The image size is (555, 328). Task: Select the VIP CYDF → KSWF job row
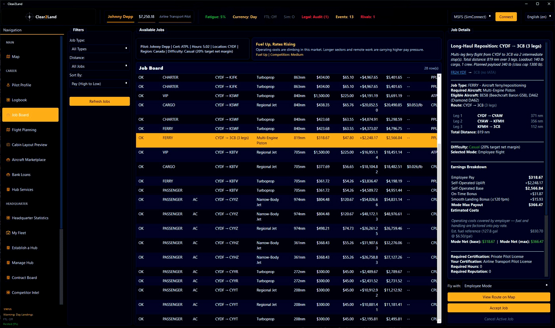pos(286,96)
